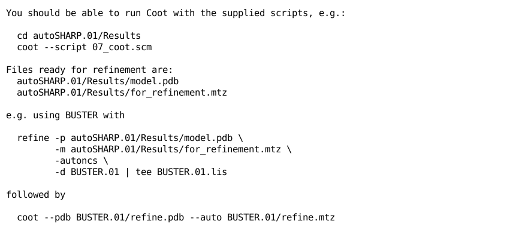Click the '--pdb' flag in coot command
Image resolution: width=525 pixels, height=233 pixels.
pos(58,217)
